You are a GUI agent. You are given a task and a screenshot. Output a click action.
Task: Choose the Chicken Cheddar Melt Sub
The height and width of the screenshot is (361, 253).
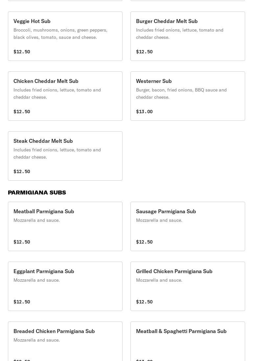65,96
